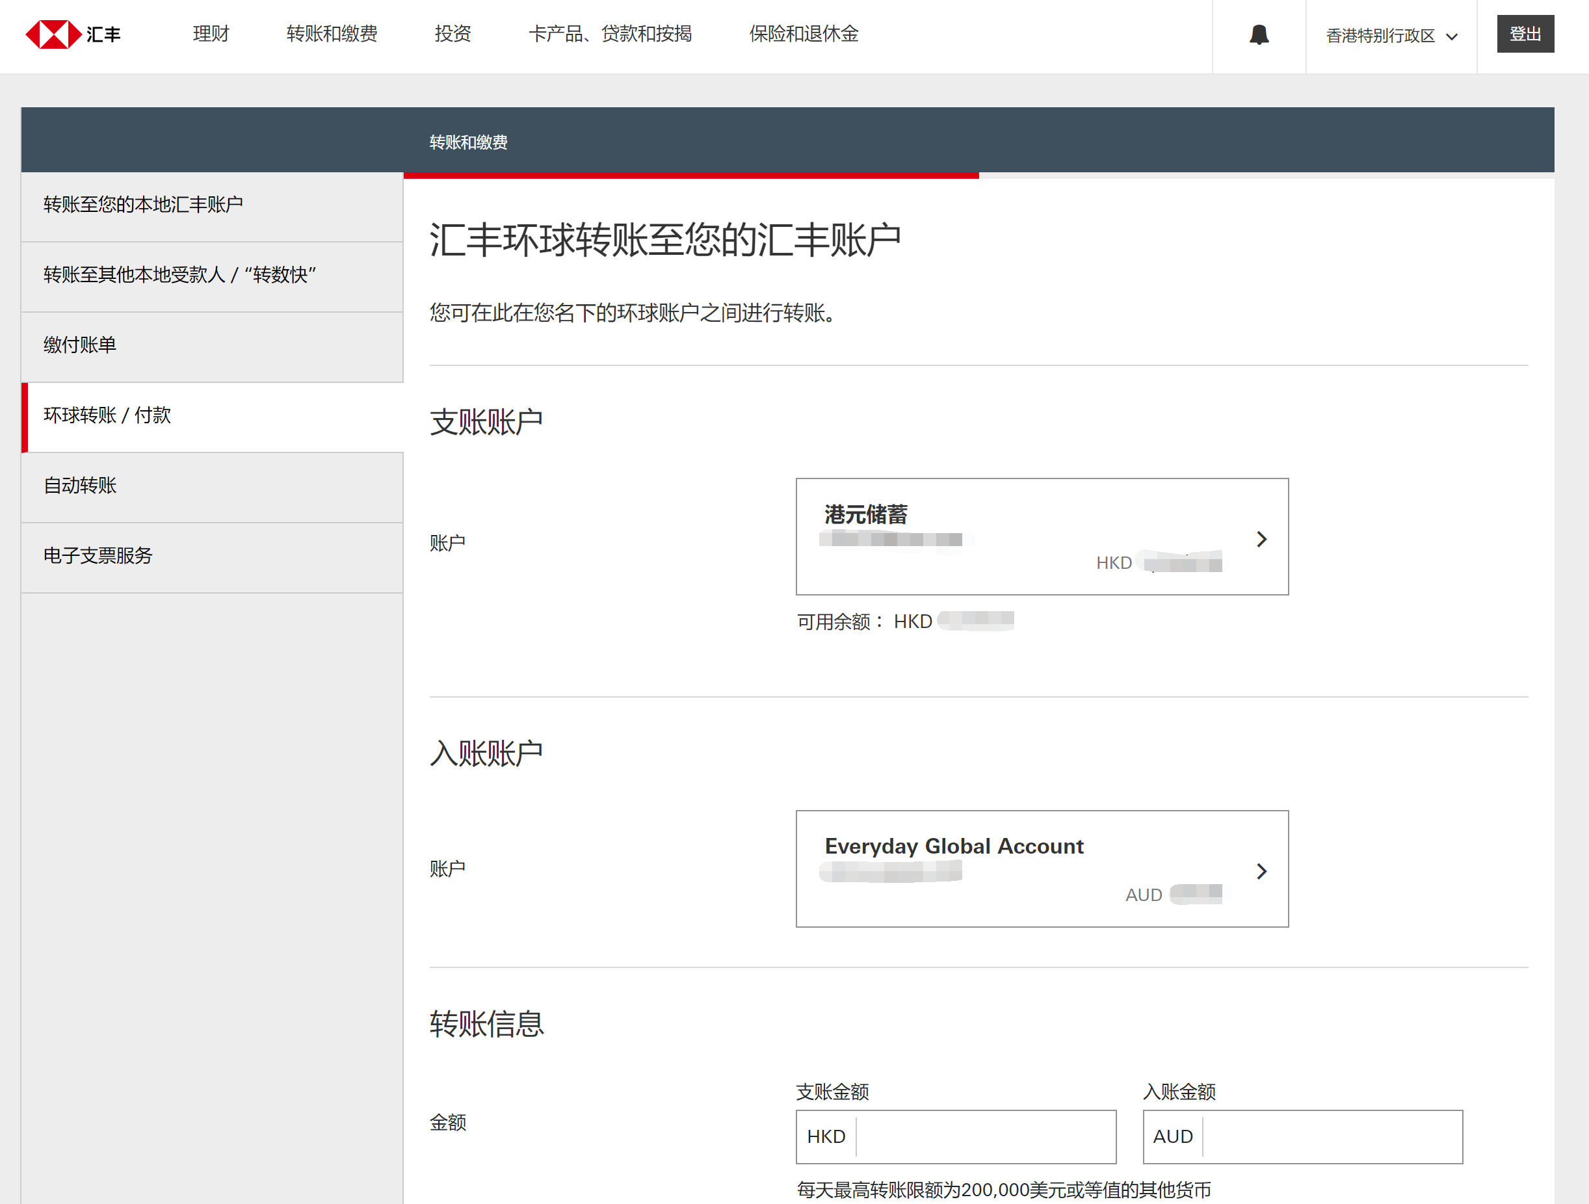Open 卡产品、贷款和按揭 section
The height and width of the screenshot is (1204, 1589).
611,34
